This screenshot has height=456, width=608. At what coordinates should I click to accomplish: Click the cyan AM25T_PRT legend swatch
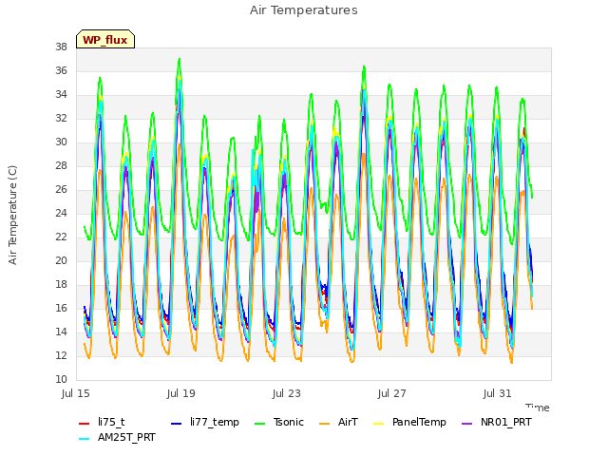point(85,439)
